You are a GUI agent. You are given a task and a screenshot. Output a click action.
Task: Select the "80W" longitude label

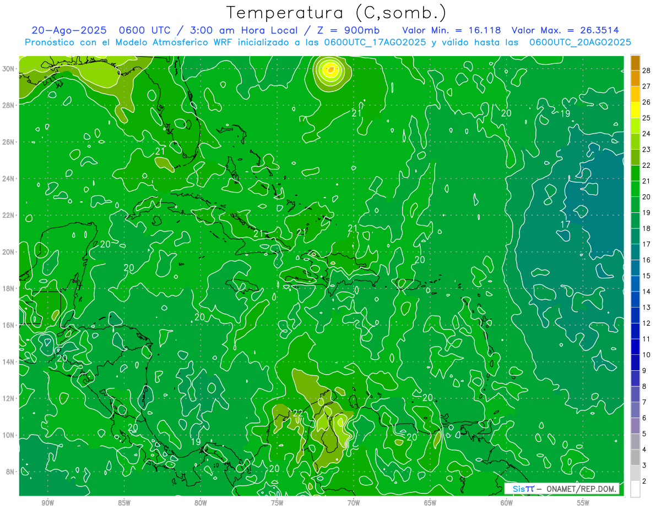click(201, 502)
